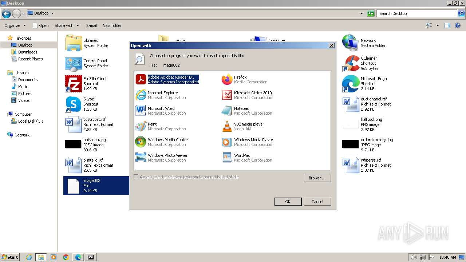Click the Search Desktop field
Viewport: 466px width, 262px height.
click(x=417, y=13)
